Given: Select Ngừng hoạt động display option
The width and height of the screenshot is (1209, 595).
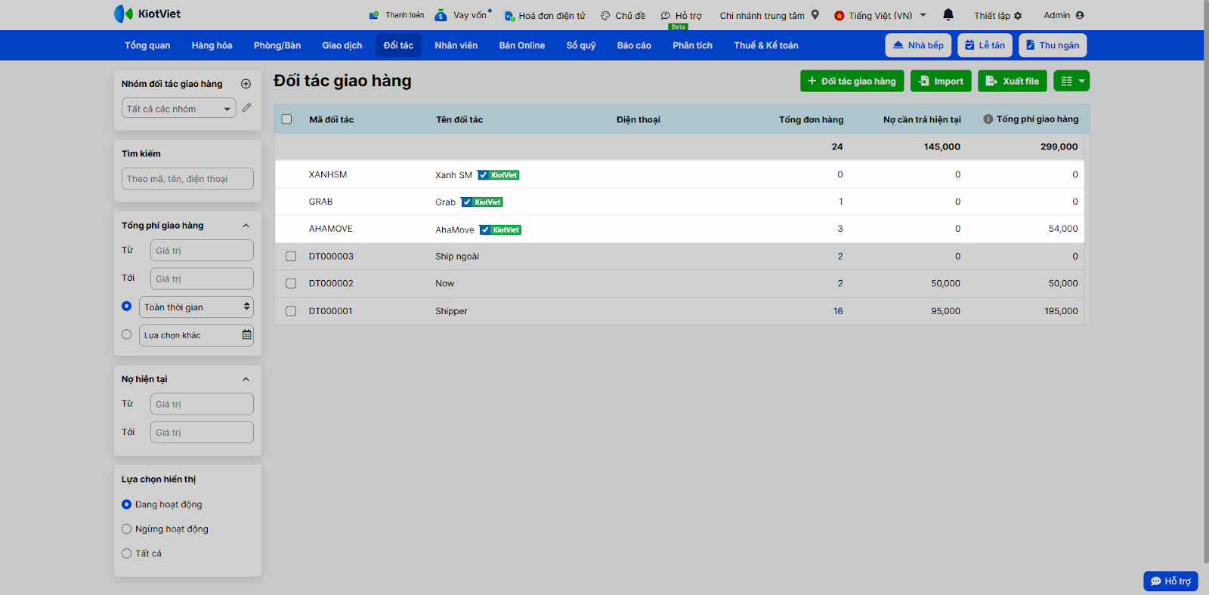Looking at the screenshot, I should tap(127, 529).
